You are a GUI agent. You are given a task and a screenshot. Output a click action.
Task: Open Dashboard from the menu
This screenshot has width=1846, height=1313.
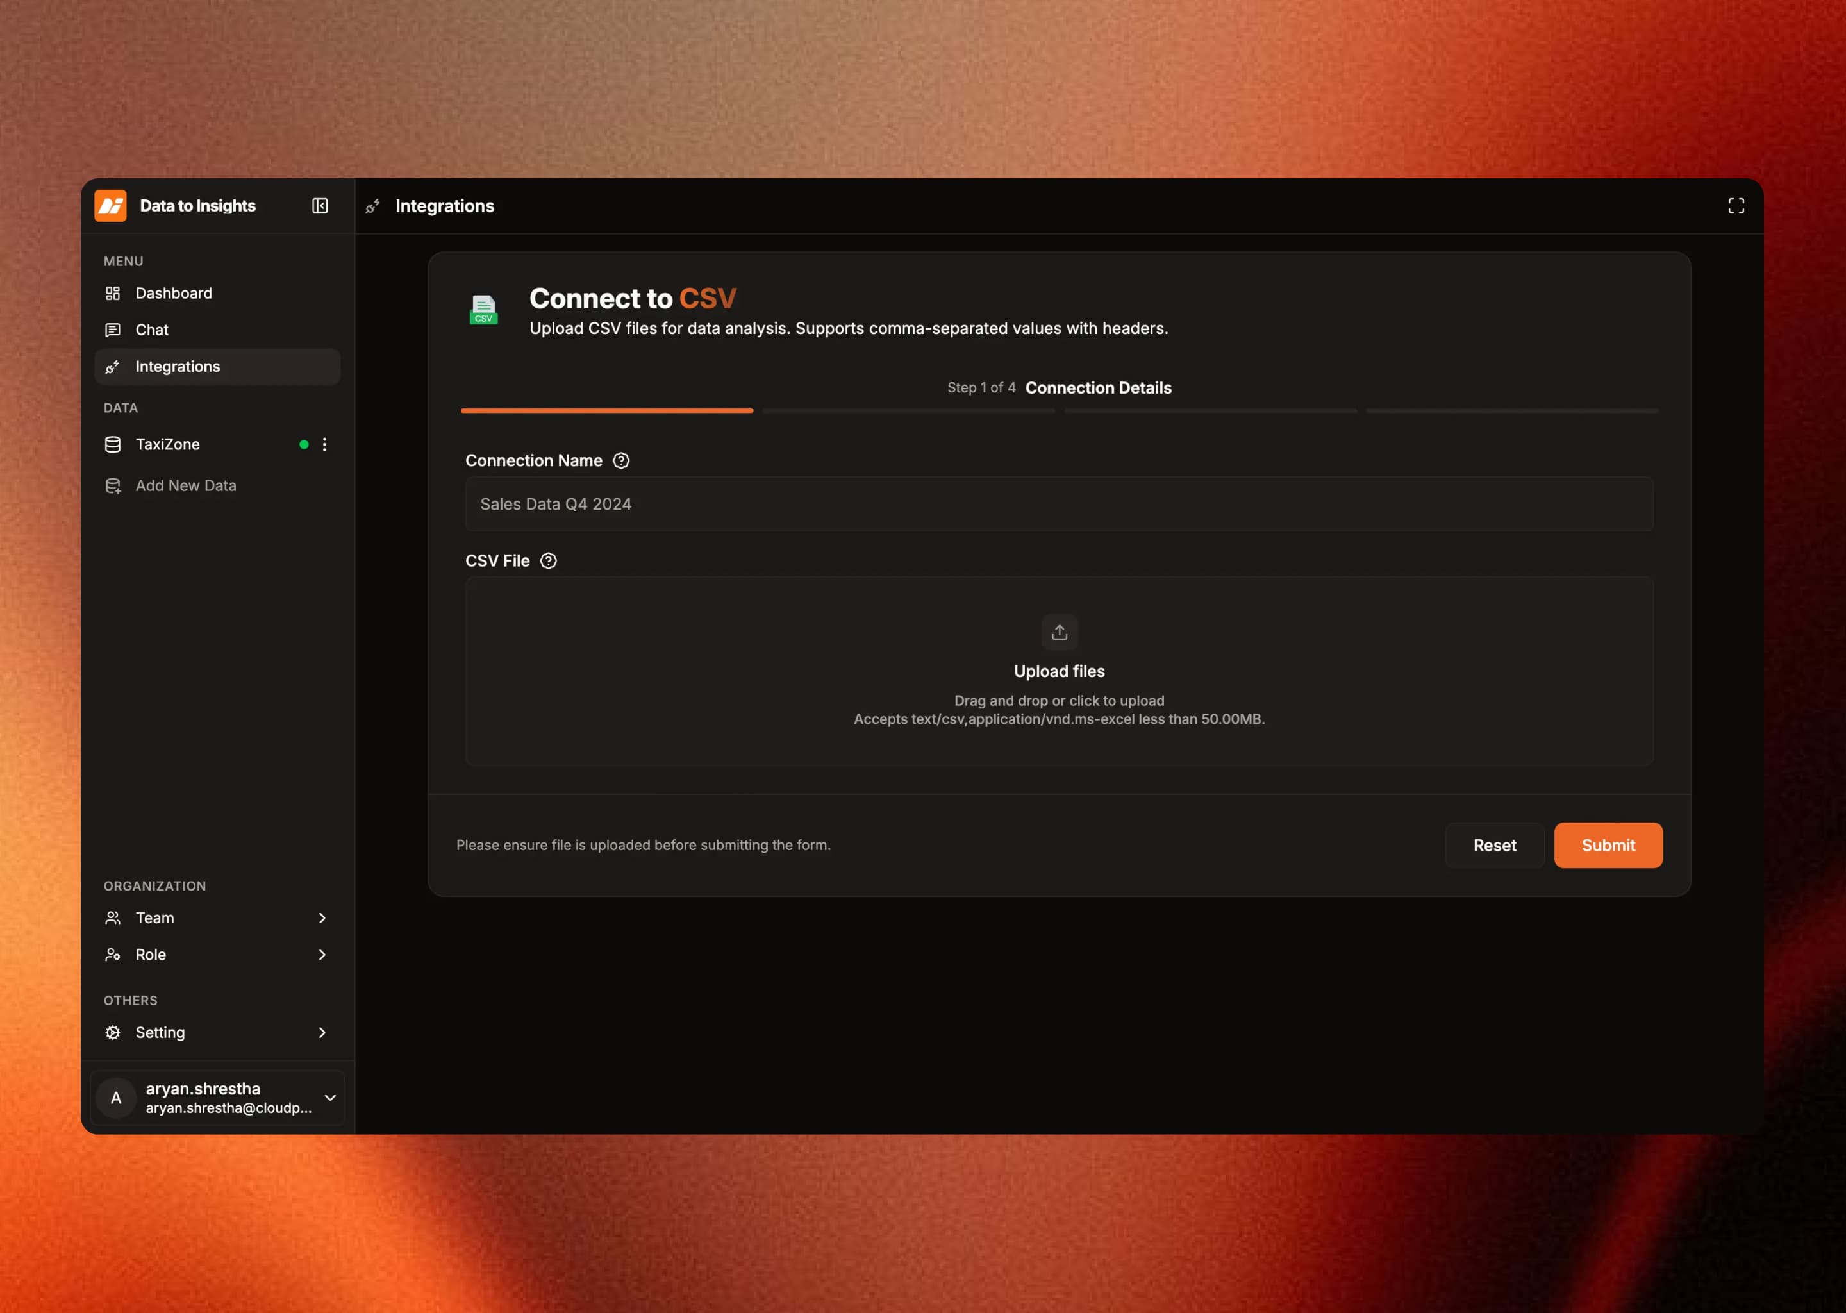(x=217, y=294)
